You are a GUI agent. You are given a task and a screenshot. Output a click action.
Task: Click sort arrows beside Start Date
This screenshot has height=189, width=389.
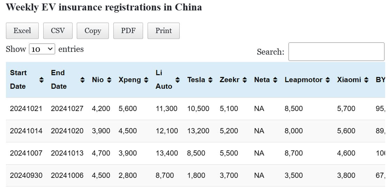coord(41,80)
